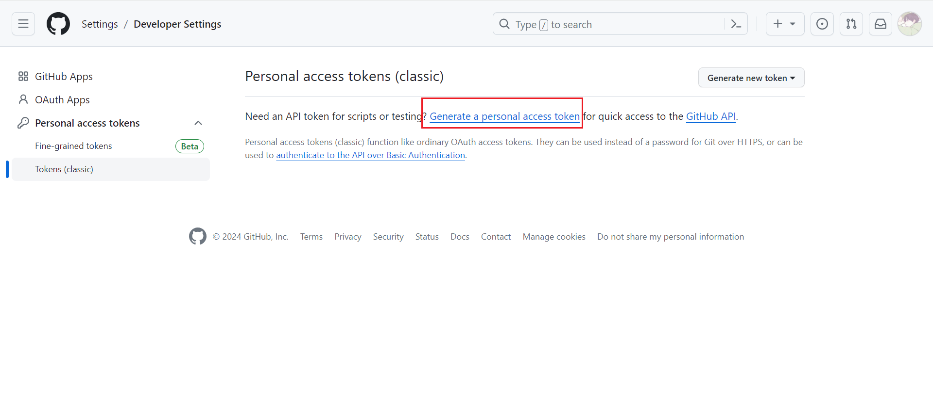The width and height of the screenshot is (933, 407).
Task: Open Contact footer link
Action: pyautogui.click(x=496, y=237)
